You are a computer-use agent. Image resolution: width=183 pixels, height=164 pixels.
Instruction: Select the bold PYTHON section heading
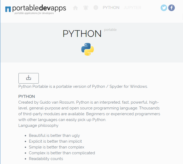pos(27,97)
